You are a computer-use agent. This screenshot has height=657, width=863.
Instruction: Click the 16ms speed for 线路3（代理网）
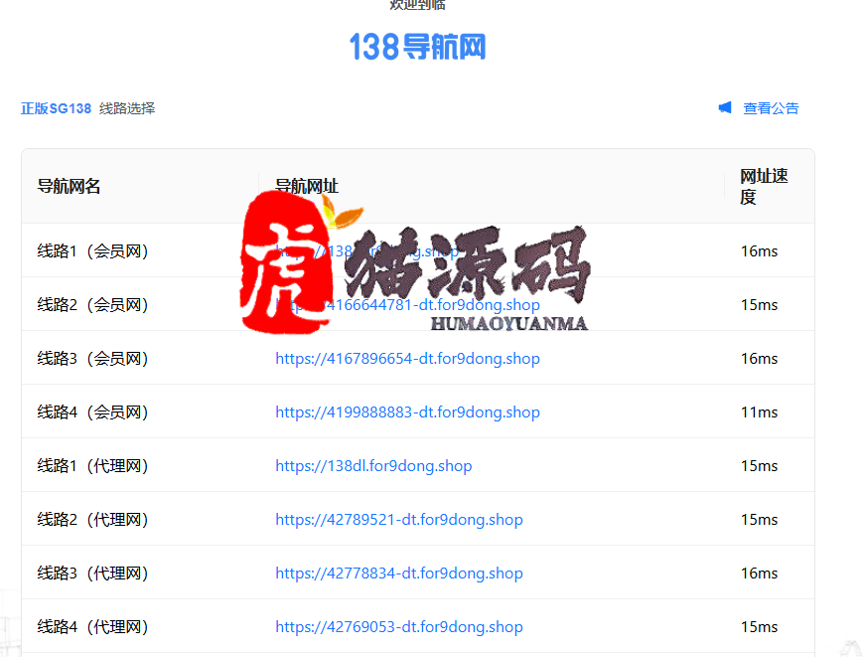pyautogui.click(x=759, y=574)
